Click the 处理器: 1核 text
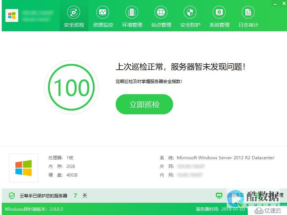This screenshot has width=287, height=215. pos(61,158)
